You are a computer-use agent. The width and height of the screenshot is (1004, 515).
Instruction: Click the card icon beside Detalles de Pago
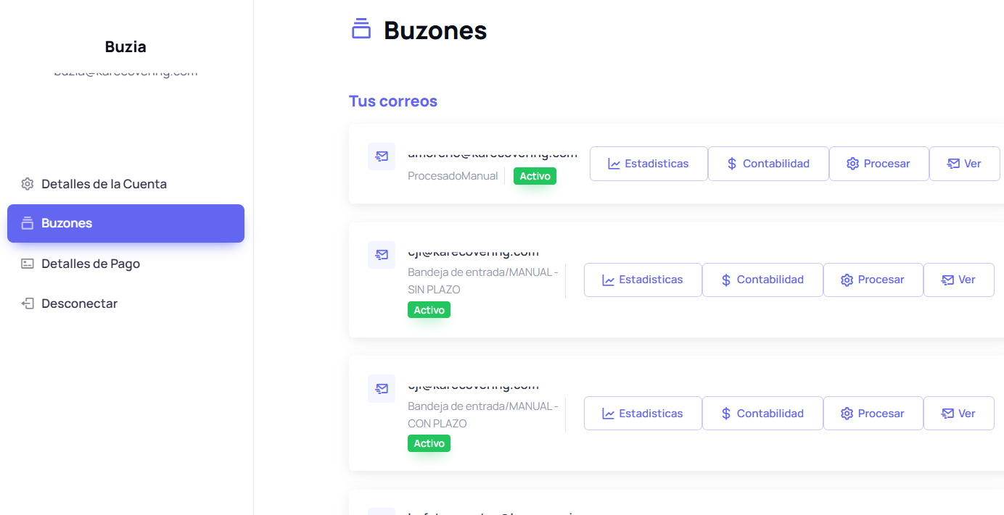tap(28, 264)
